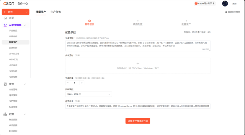
Task: Decrease 生成数量 with the minus button
Action: click(x=68, y=83)
